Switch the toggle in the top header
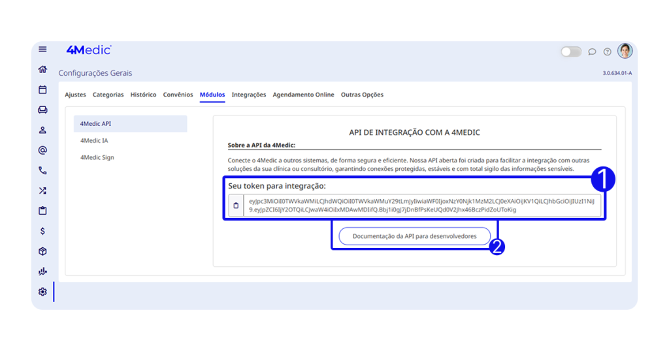Screen dimensions: 669x351 point(570,52)
